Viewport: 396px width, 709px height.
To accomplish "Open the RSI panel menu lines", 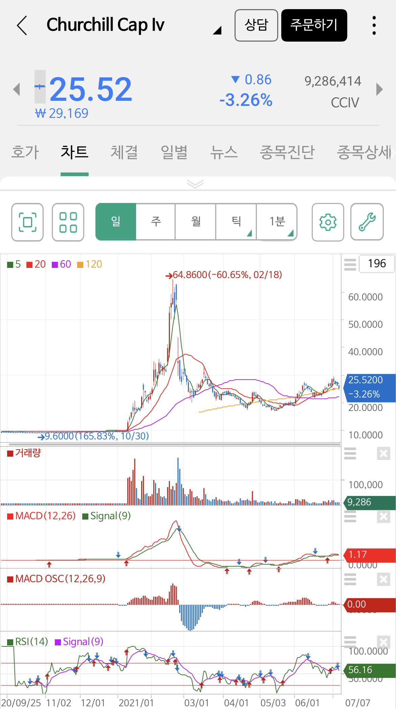I will (x=350, y=642).
